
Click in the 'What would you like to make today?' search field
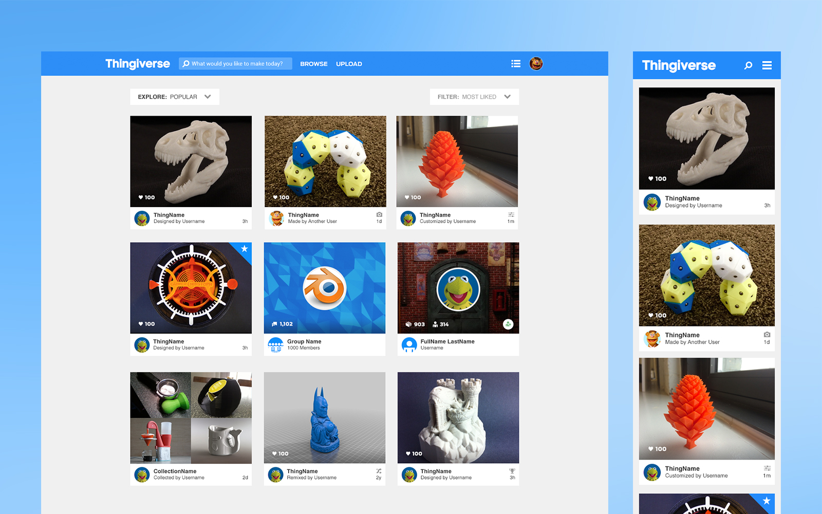click(235, 64)
